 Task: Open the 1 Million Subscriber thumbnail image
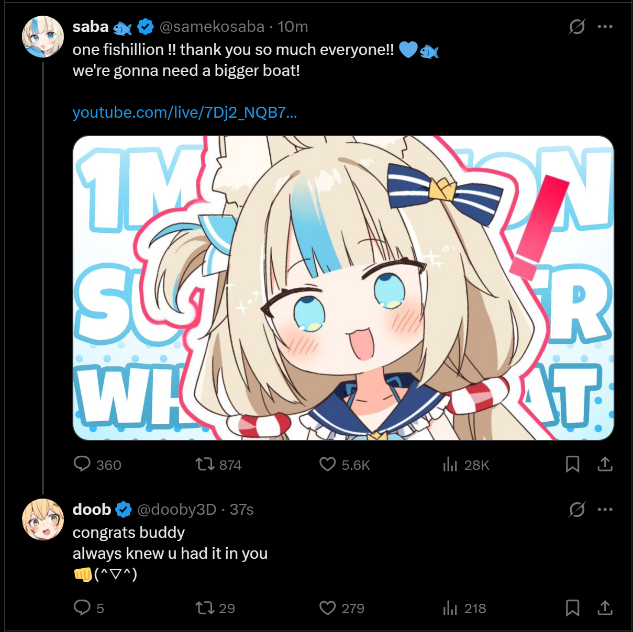[343, 288]
